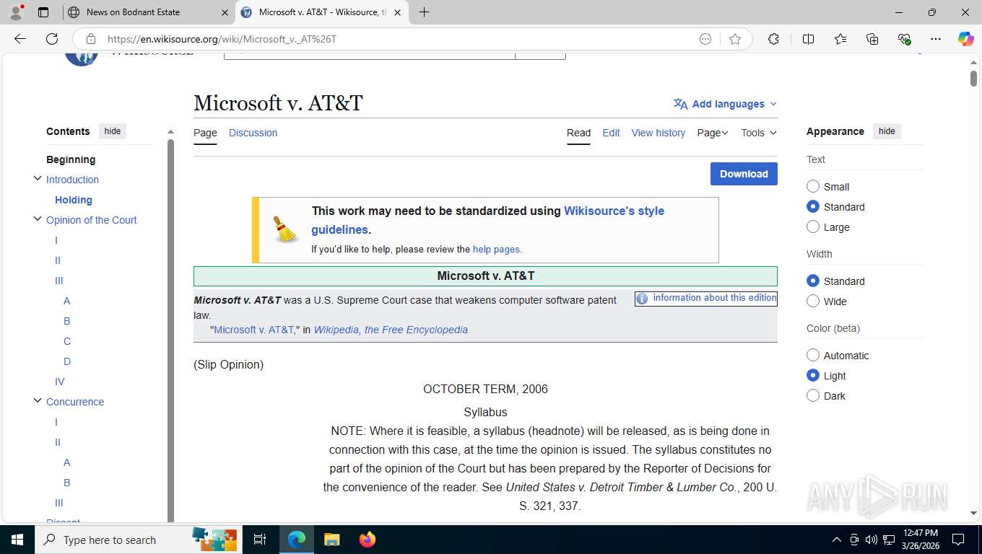Open the Edit tab
The width and height of the screenshot is (982, 554).
pos(611,133)
